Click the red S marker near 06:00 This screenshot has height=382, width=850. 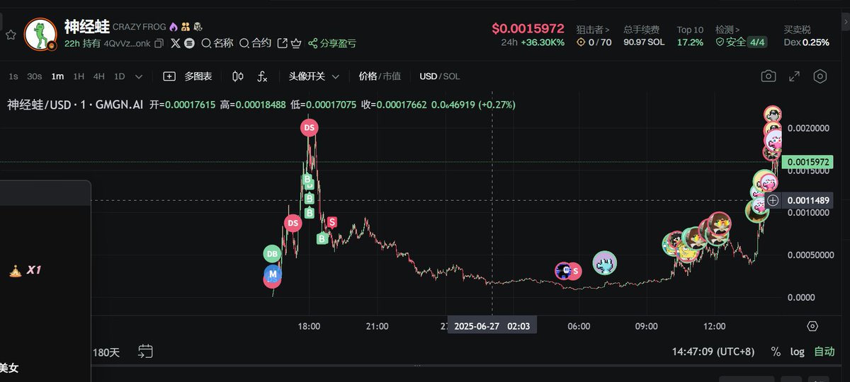click(575, 270)
